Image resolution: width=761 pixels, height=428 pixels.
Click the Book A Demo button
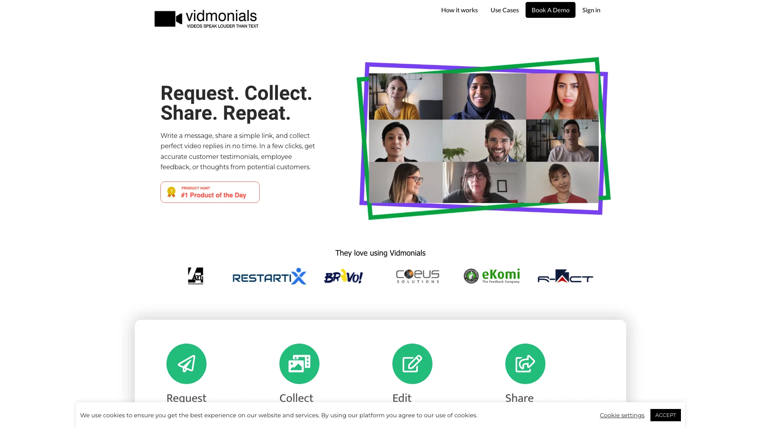point(551,10)
